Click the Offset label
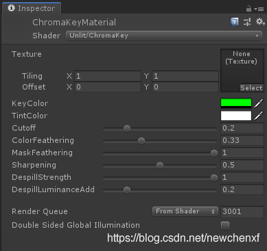This screenshot has width=267, height=251. tap(34, 87)
